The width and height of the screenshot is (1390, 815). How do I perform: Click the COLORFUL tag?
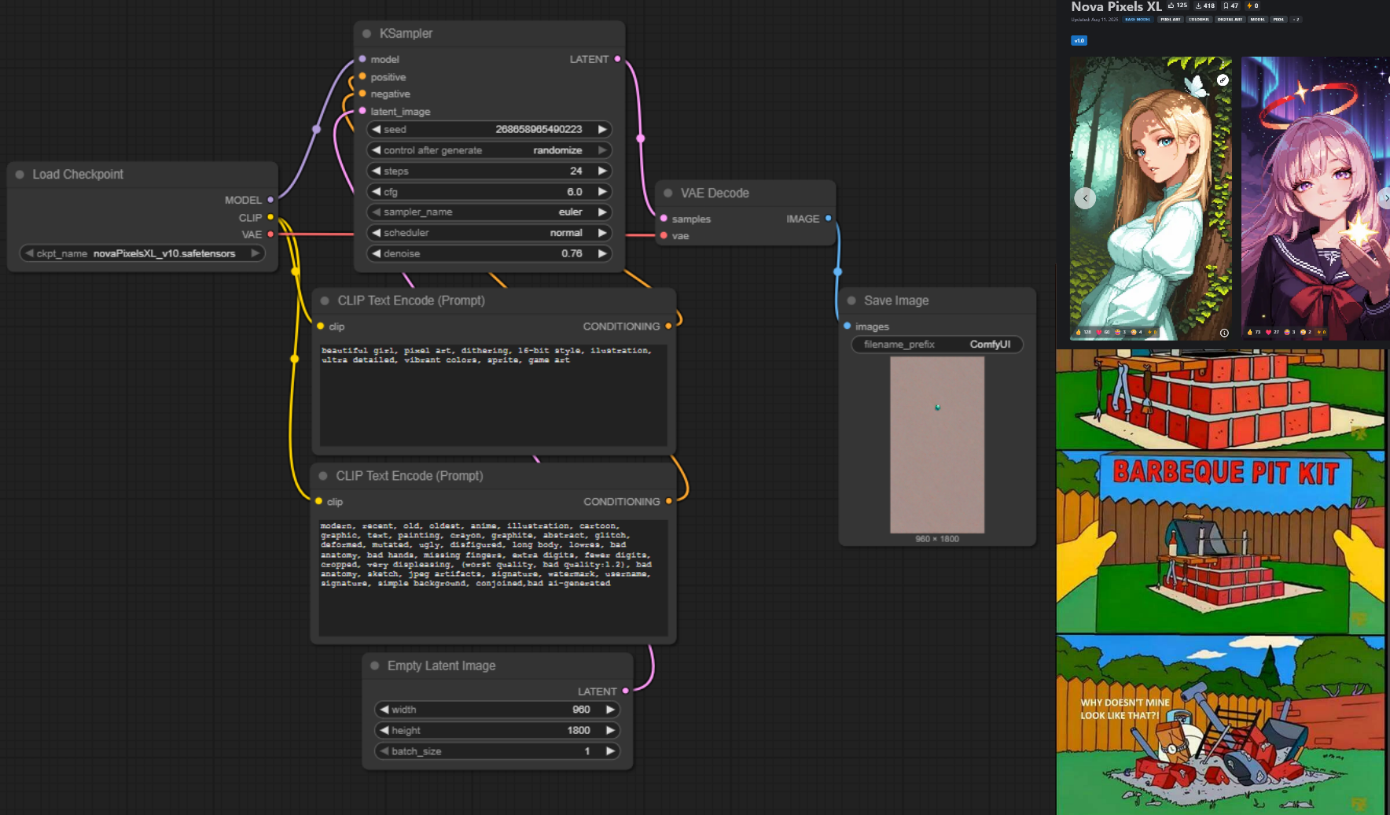pyautogui.click(x=1199, y=19)
